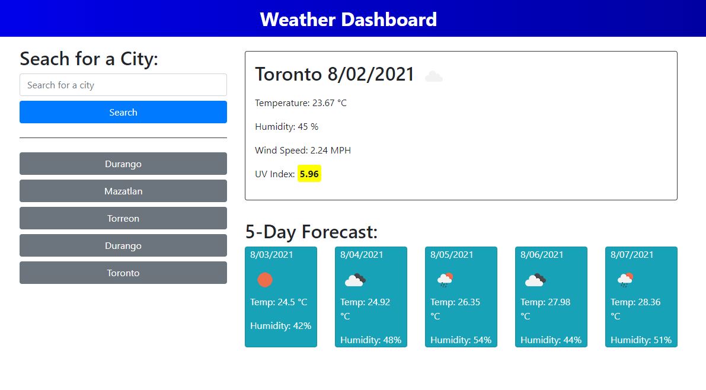706x390 pixels.
Task: Click Humidity: 54% in forecast
Action: pos(461,340)
